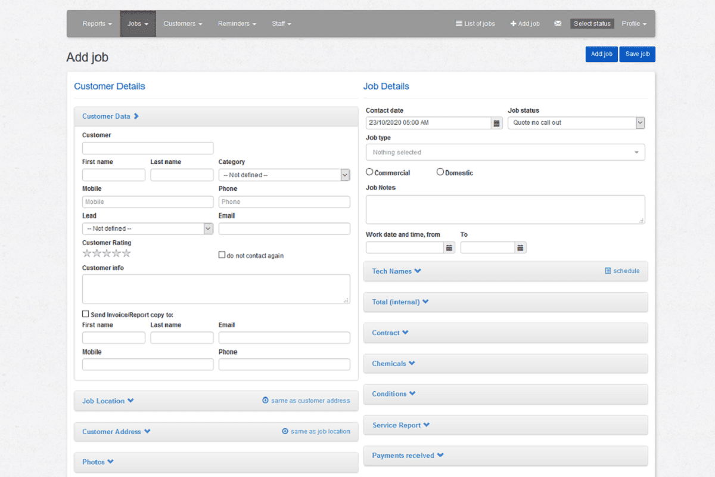Go to List of jobs

pos(475,24)
